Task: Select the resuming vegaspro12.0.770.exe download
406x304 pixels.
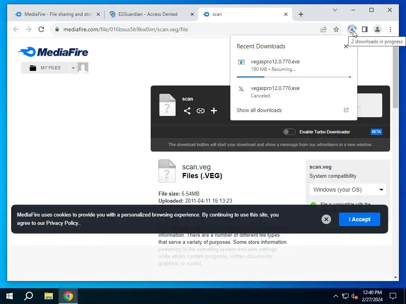Action: (x=294, y=65)
